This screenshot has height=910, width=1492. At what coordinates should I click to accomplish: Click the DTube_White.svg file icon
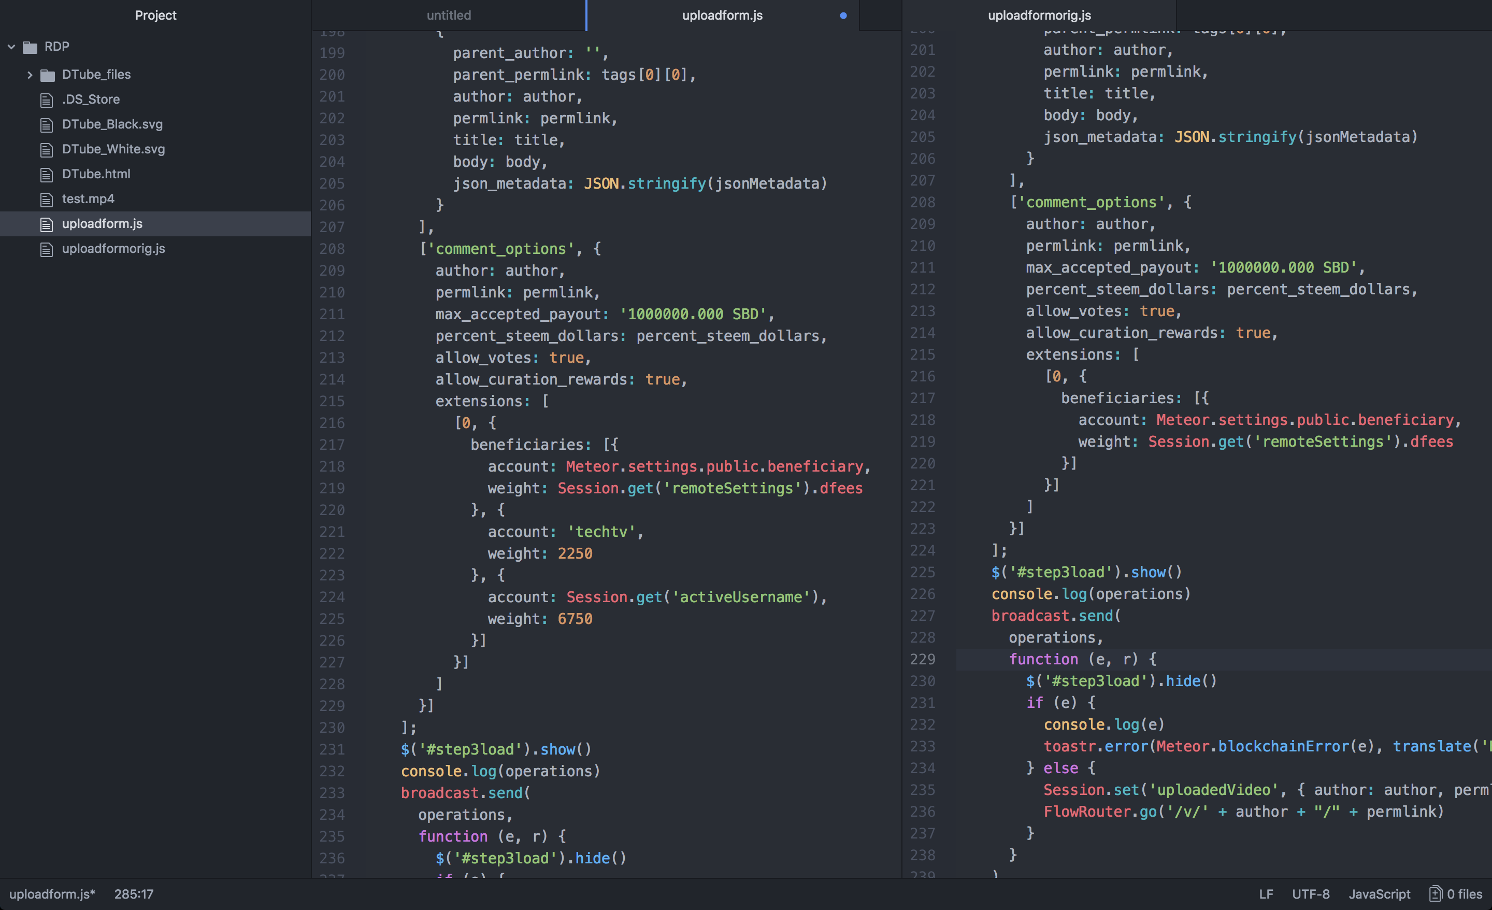47,150
